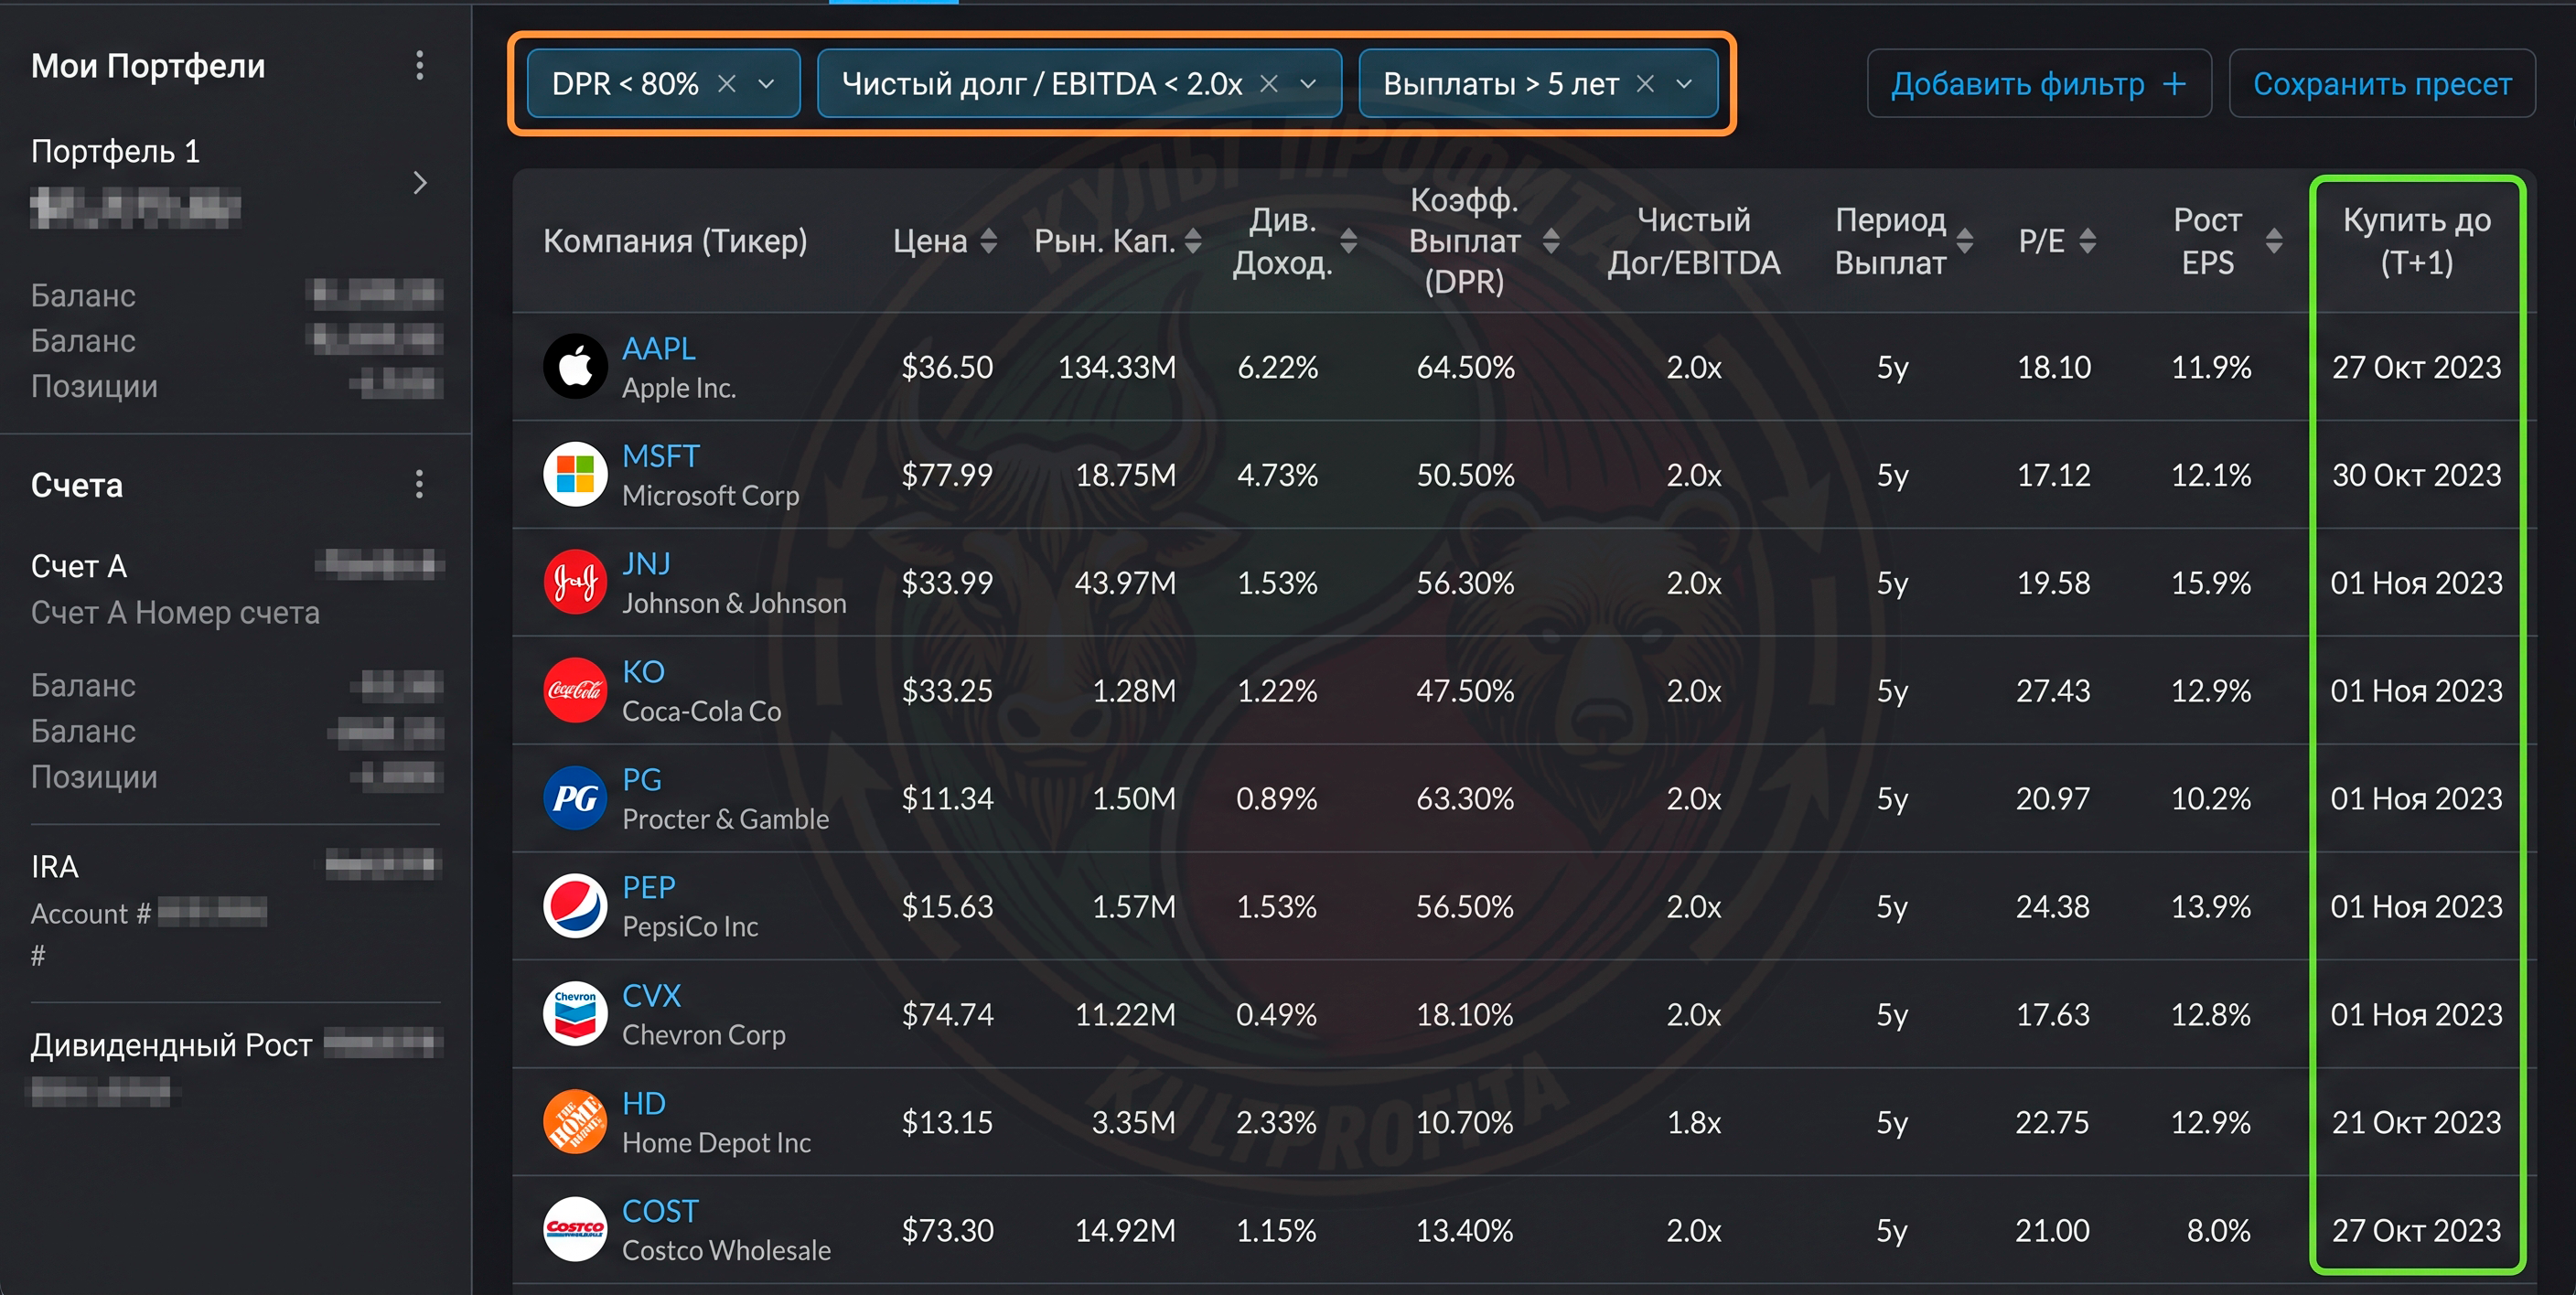This screenshot has height=1295, width=2576.
Task: Select the IRA account in the sidebar
Action: point(54,866)
